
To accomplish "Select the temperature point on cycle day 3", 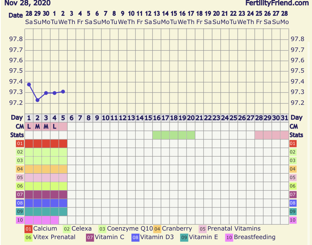I will click(x=46, y=93).
